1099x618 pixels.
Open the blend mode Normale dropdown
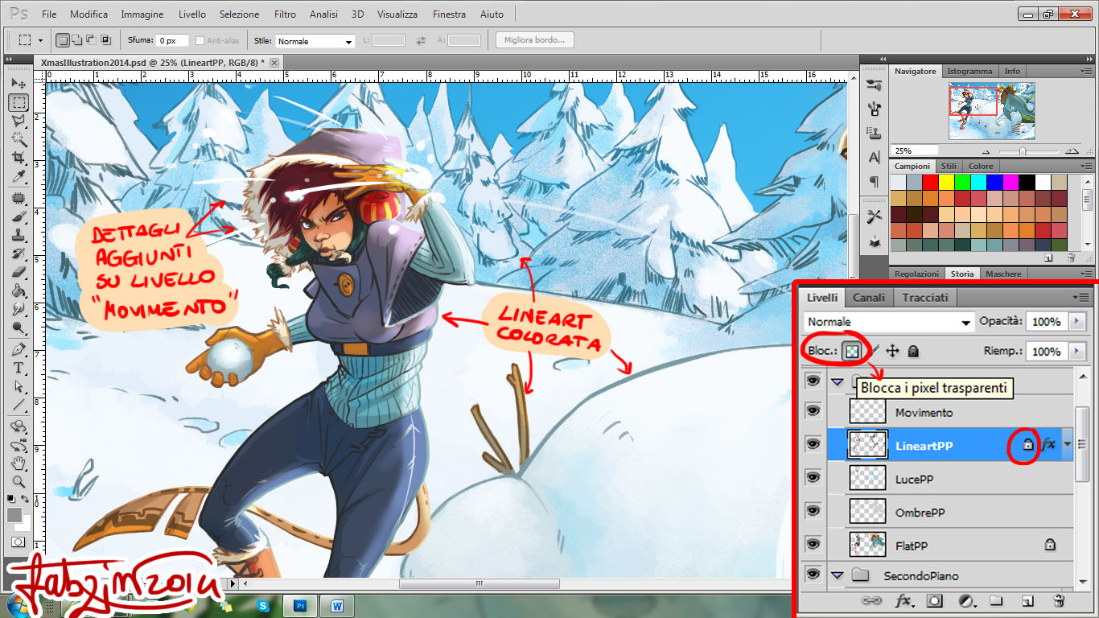888,322
